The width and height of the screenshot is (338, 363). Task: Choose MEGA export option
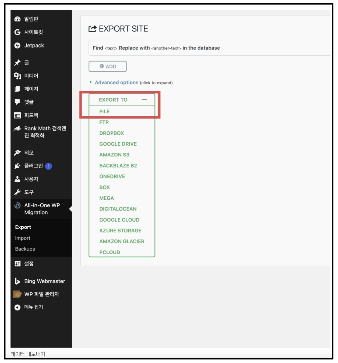pyautogui.click(x=107, y=198)
